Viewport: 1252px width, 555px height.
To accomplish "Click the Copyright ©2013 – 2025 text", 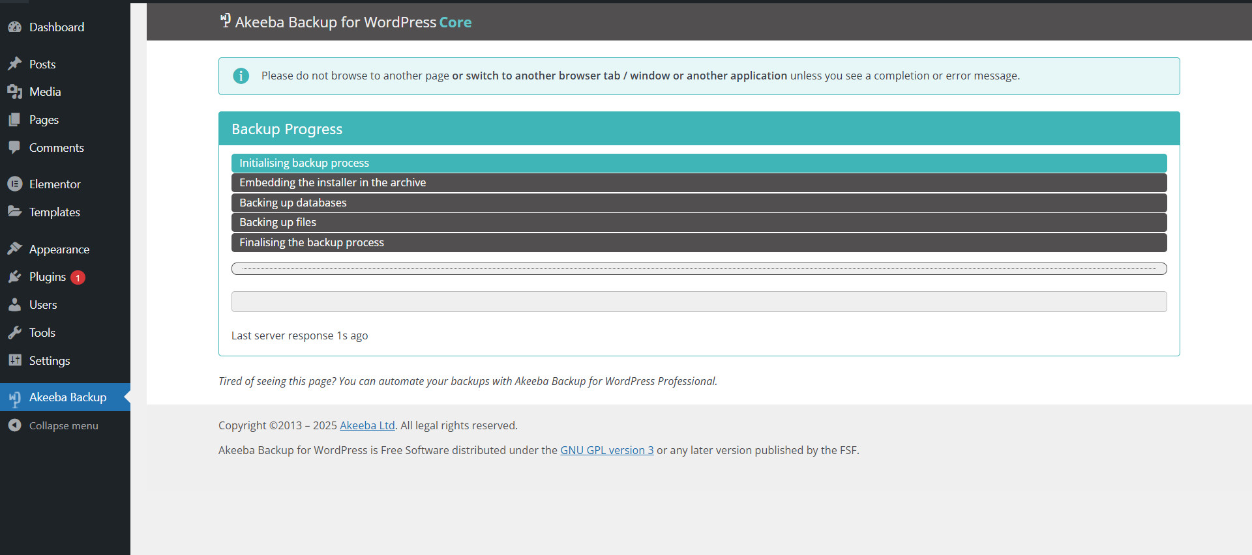I will 278,425.
